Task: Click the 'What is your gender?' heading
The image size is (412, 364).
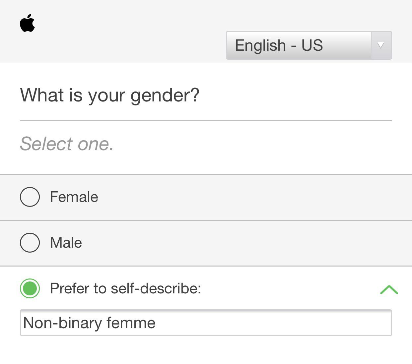Action: click(x=109, y=95)
